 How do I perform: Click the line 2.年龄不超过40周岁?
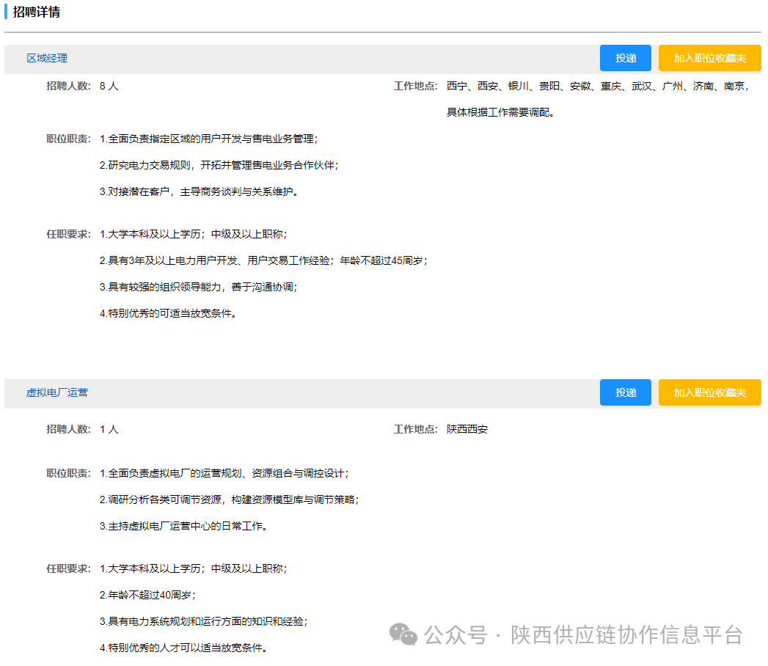pos(147,596)
